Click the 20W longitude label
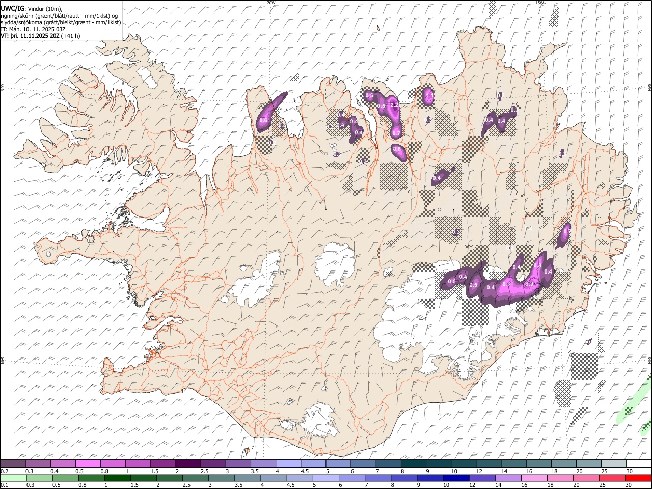Screen dimensions: 652x489 tap(271, 3)
